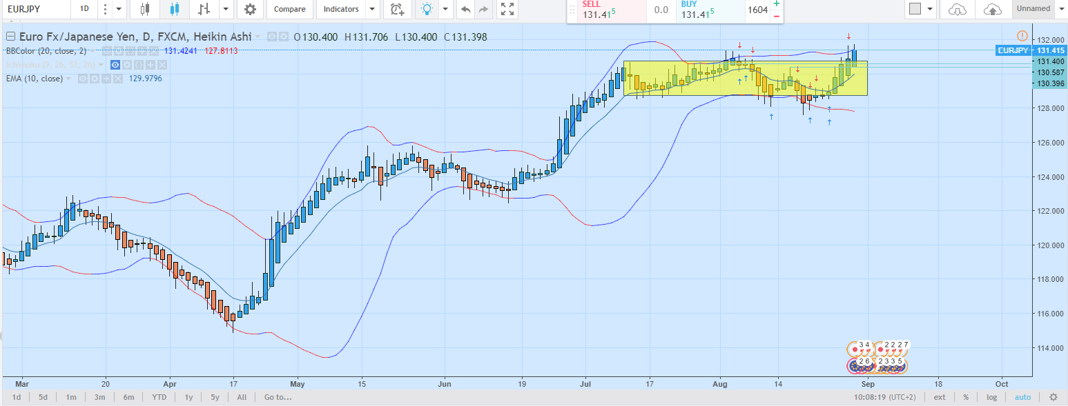Select the bars chart style
The height and width of the screenshot is (406, 1068).
(204, 9)
